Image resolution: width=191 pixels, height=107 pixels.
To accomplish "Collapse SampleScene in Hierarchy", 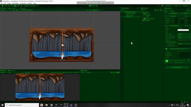I will [x=124, y=12].
